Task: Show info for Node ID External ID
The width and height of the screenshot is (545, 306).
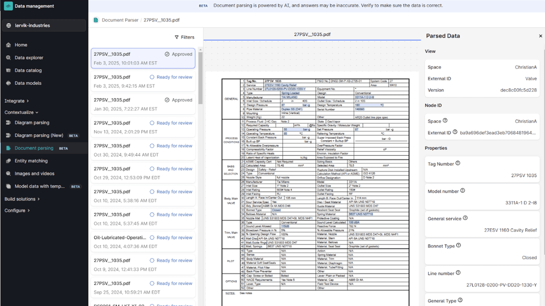Action: (x=455, y=132)
